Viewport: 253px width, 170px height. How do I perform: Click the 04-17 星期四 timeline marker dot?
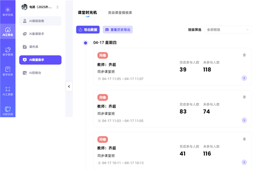(85, 43)
